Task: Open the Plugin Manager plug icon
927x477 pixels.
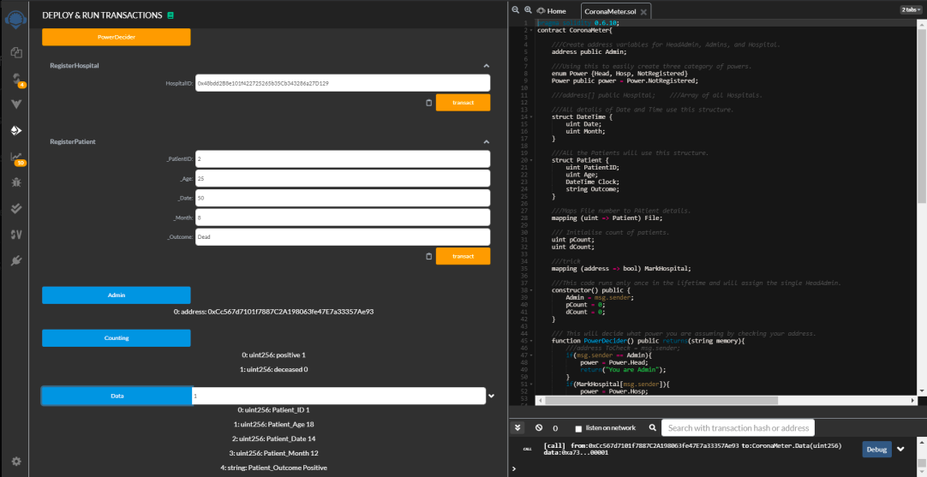Action: (16, 260)
